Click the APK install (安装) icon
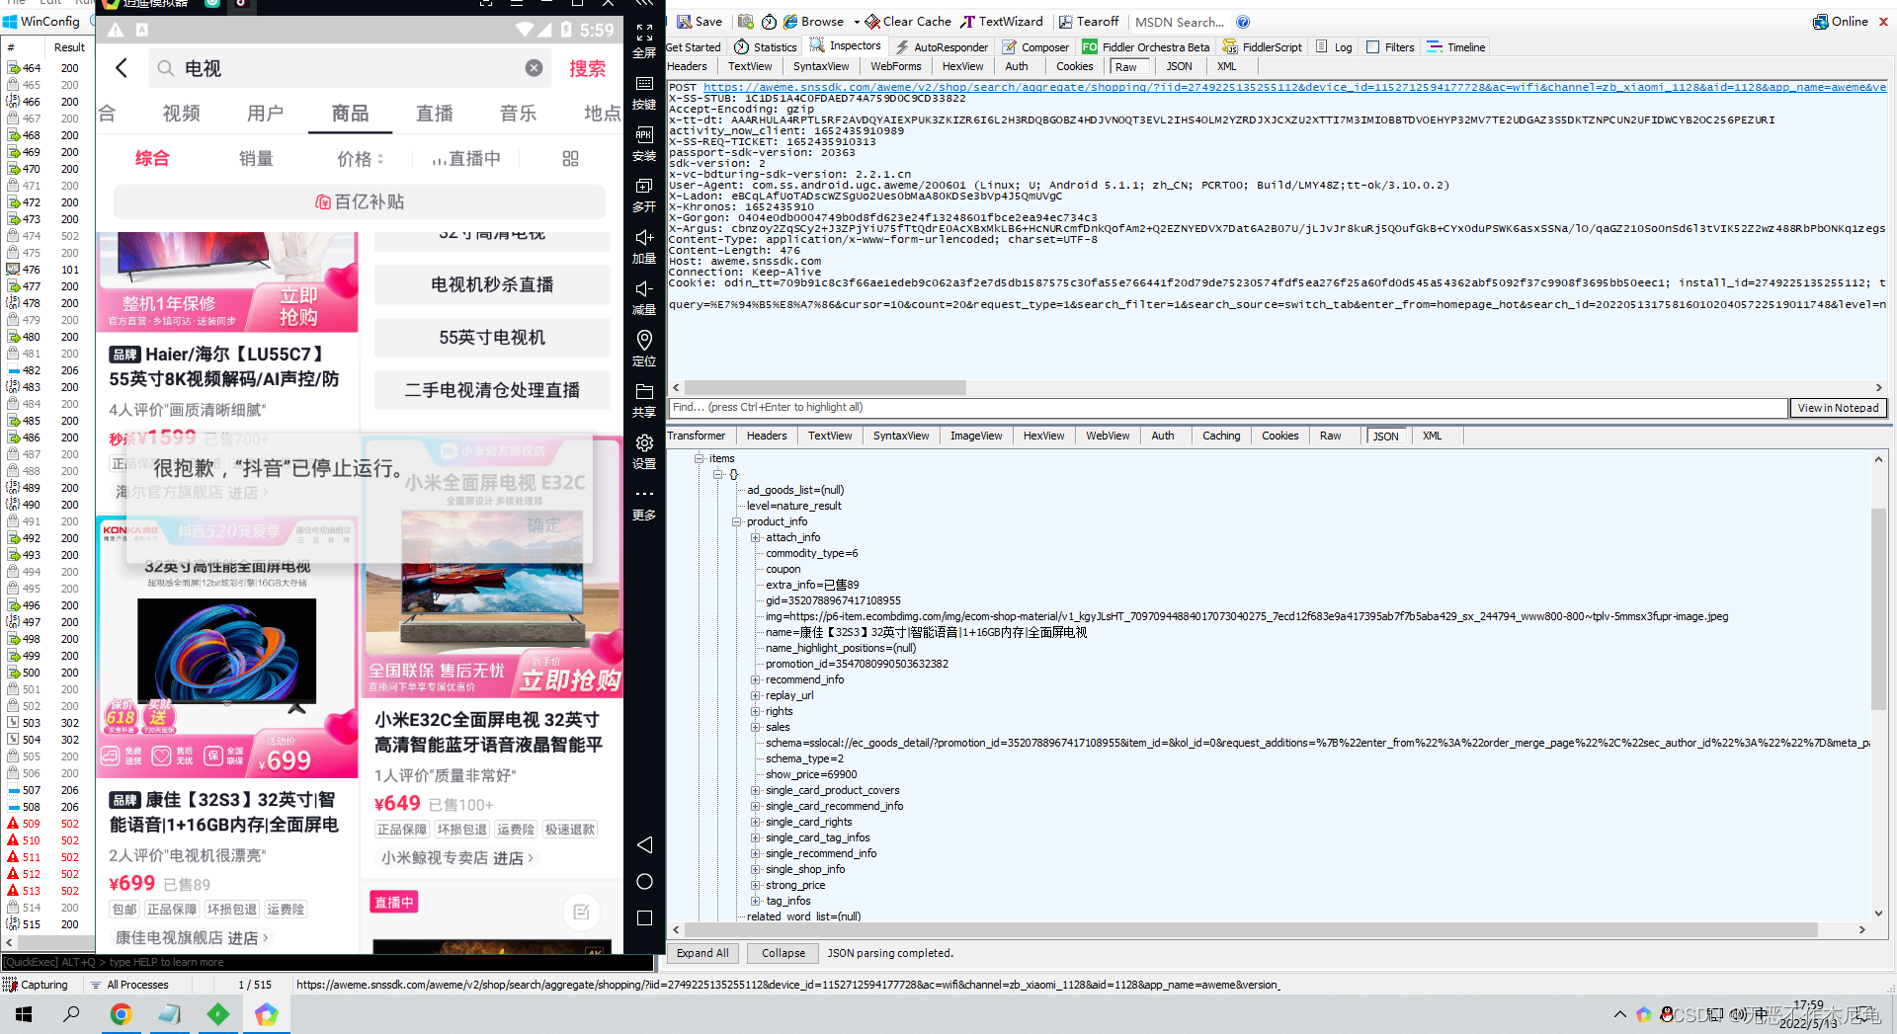Viewport: 1897px width, 1034px height. click(644, 135)
